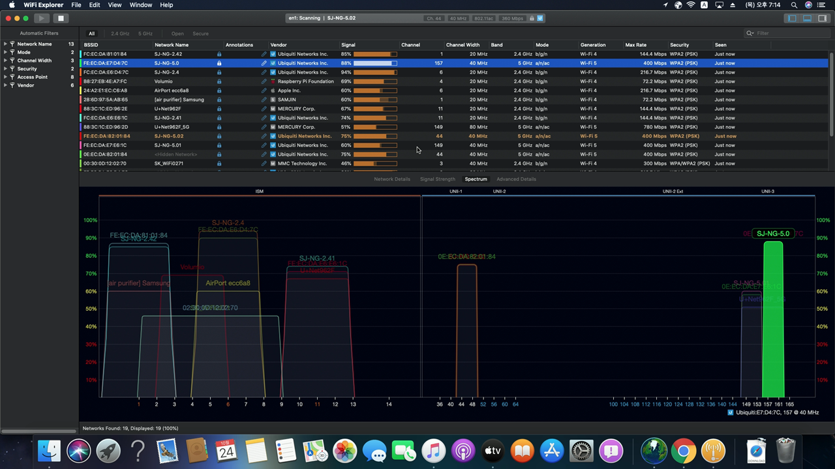
Task: Toggle the bottom panel layout button
Action: click(807, 18)
